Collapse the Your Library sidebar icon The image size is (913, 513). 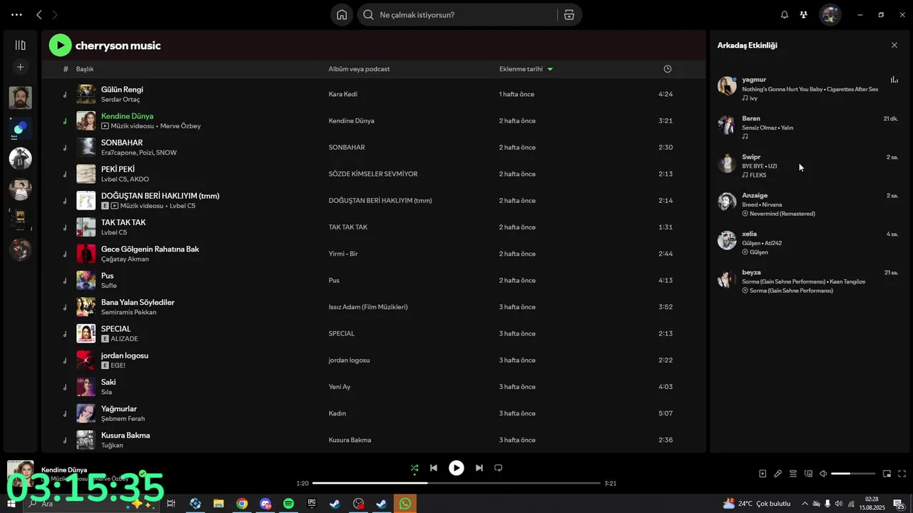click(x=20, y=45)
